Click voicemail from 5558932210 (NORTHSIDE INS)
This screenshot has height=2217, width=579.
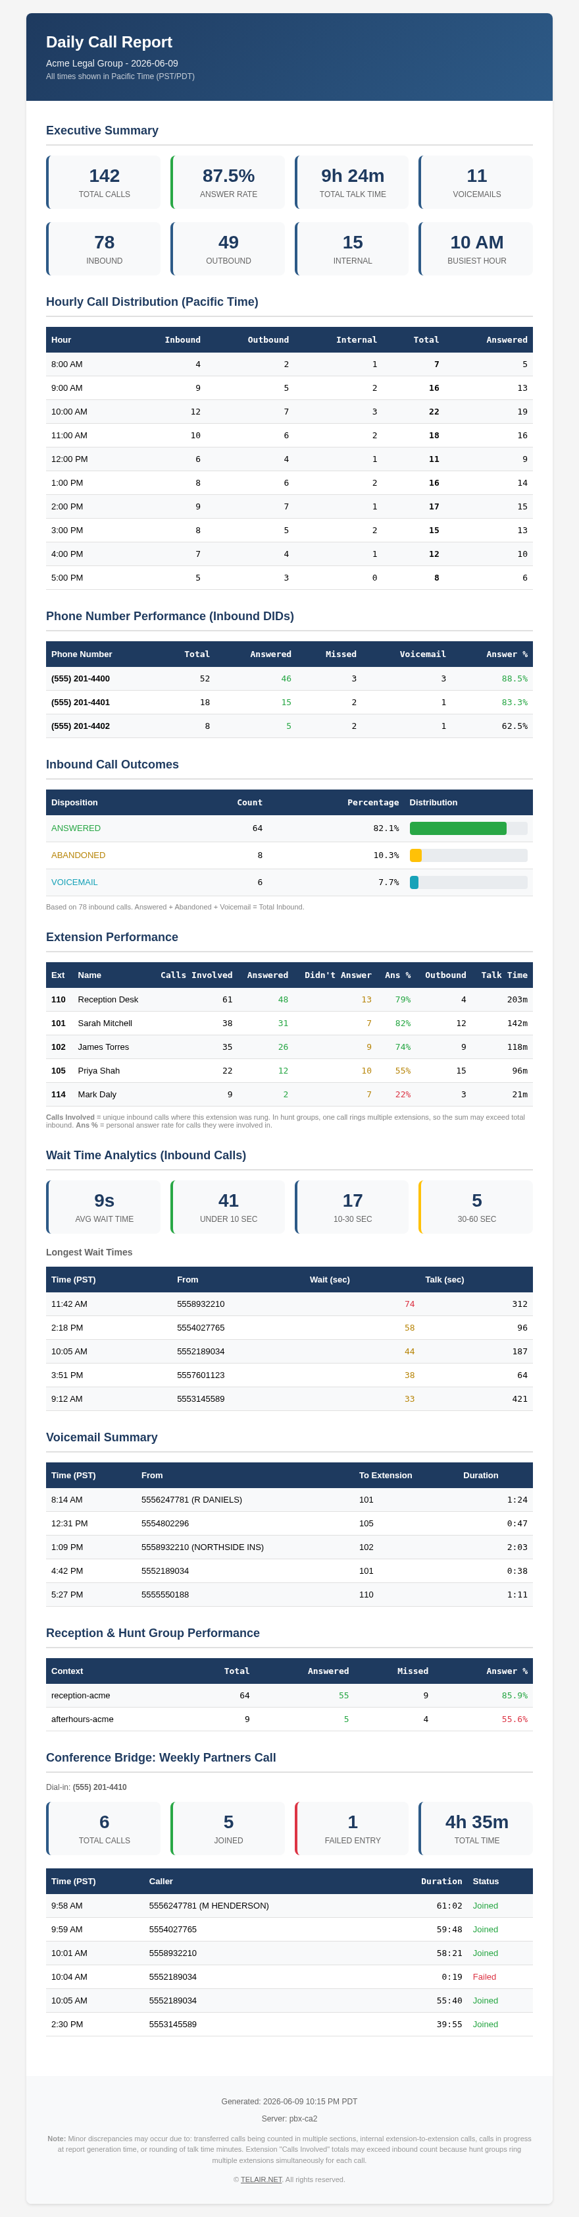[203, 1547]
